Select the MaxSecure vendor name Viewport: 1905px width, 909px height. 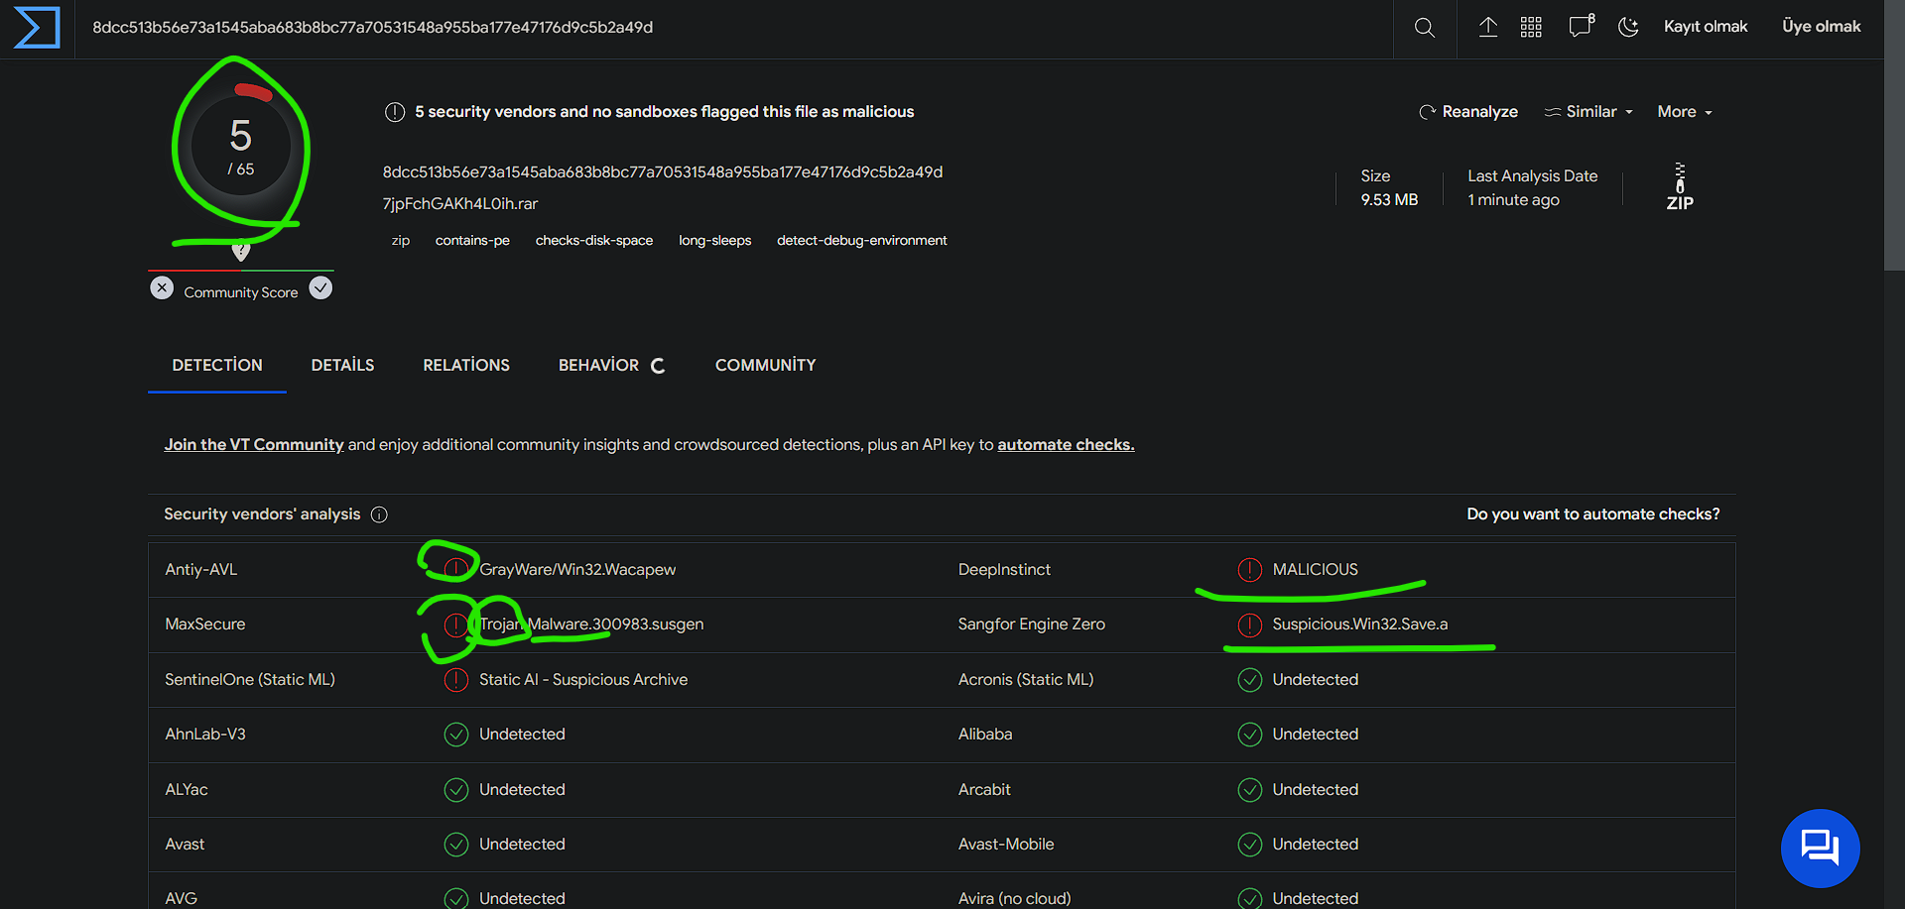click(x=205, y=625)
